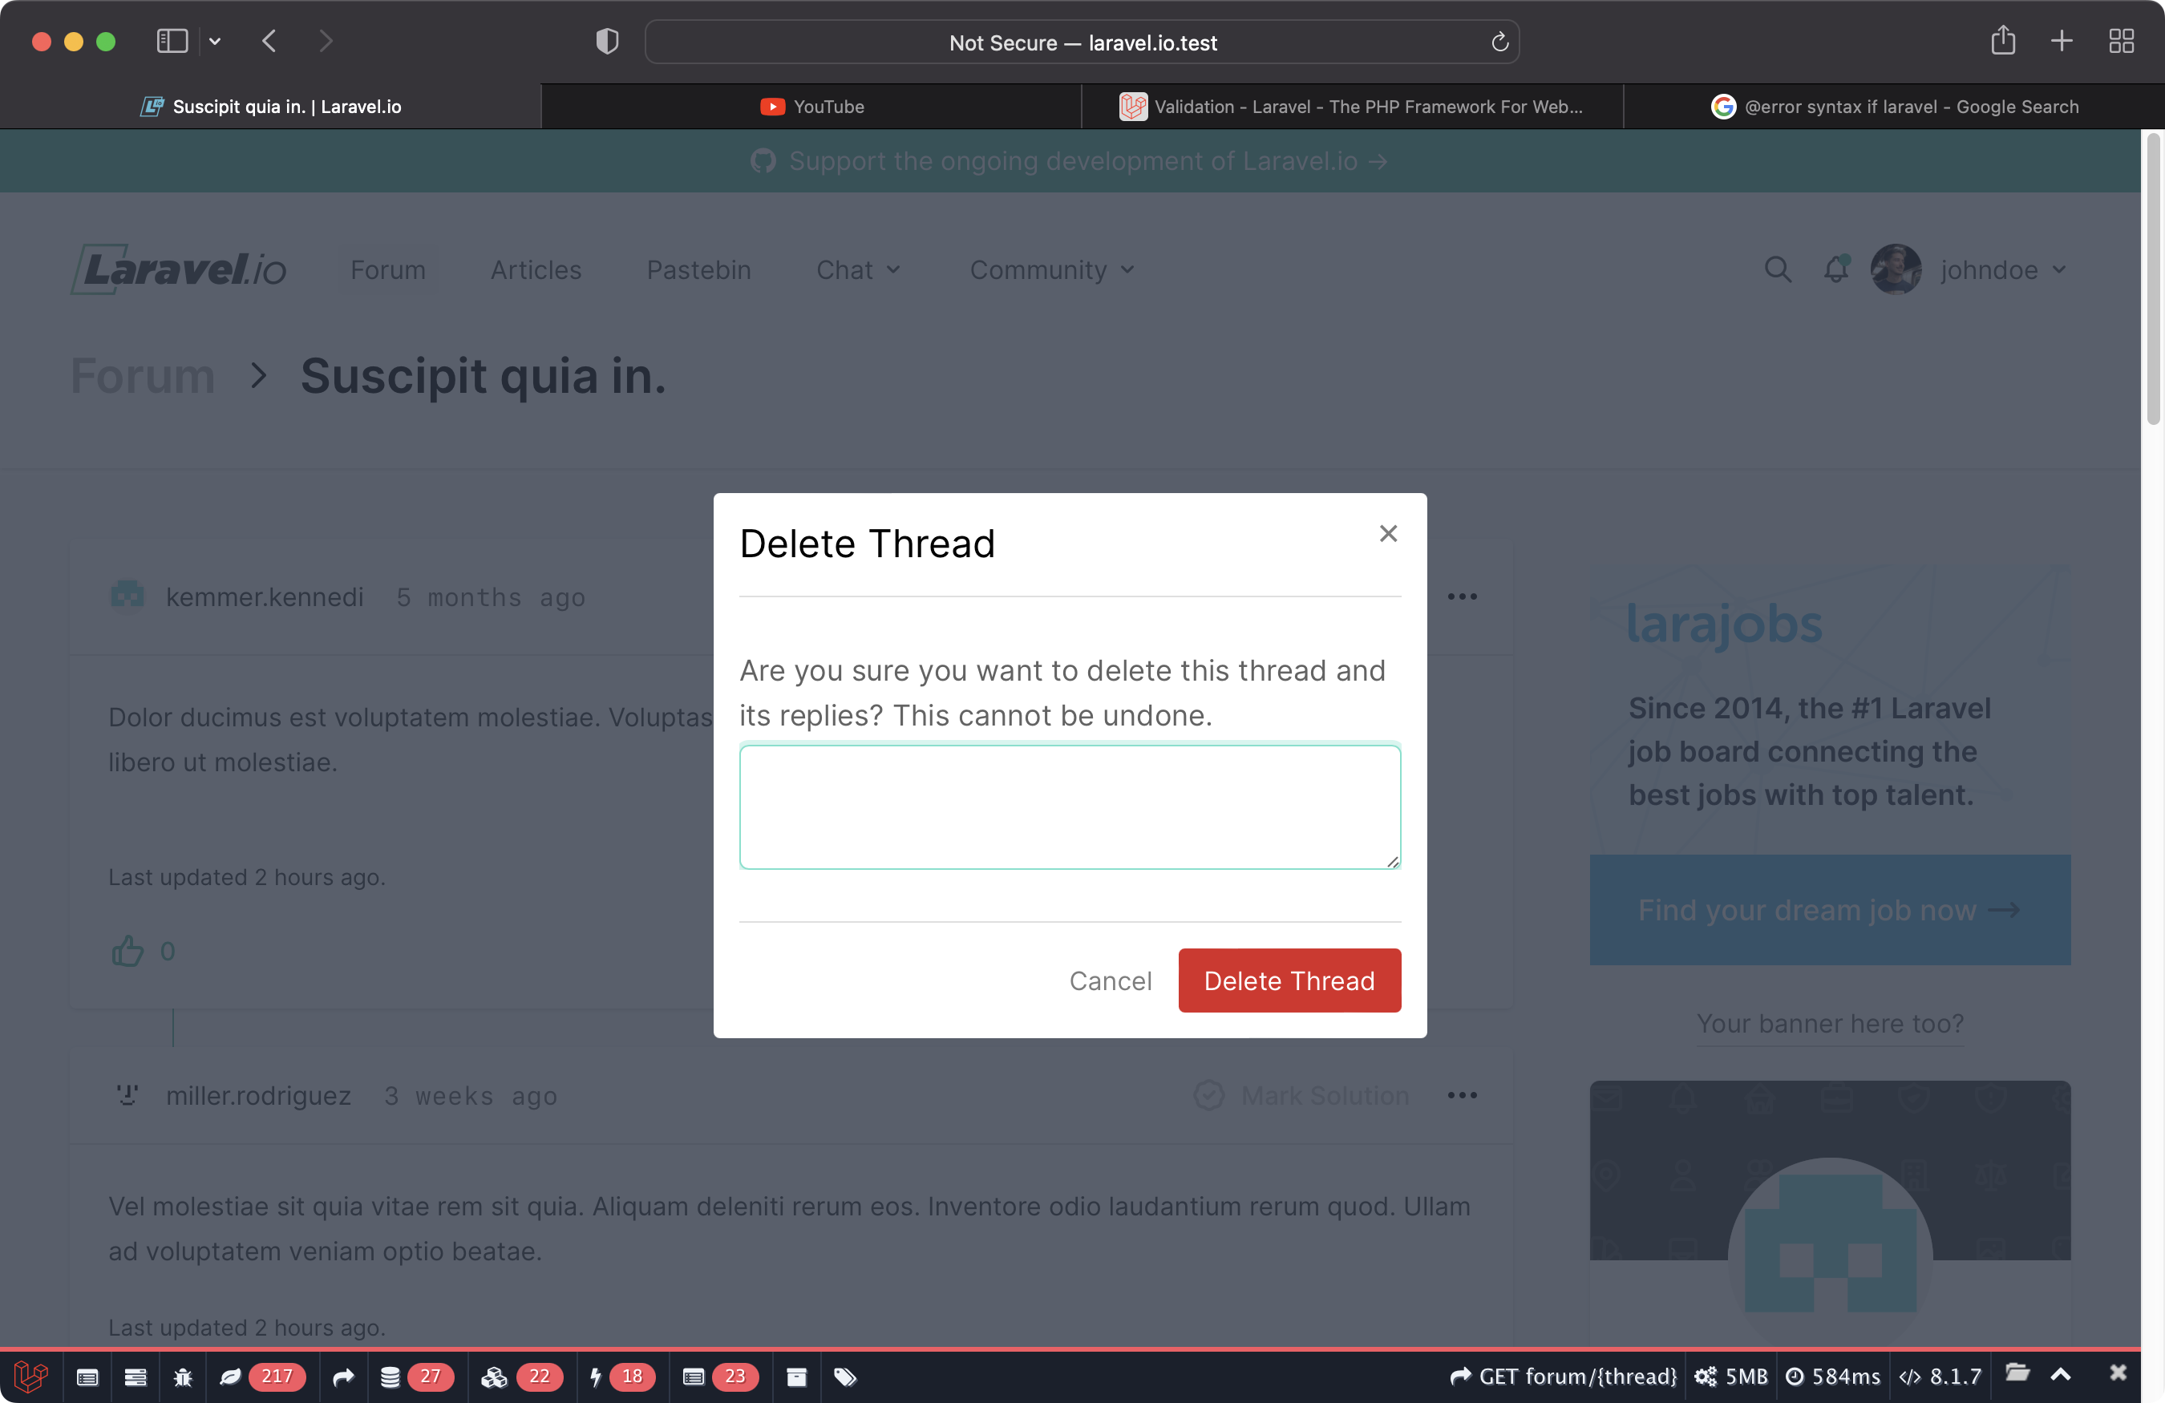Viewport: 2165px width, 1403px height.
Task: Open debugbar exceptions bug icon
Action: point(183,1377)
